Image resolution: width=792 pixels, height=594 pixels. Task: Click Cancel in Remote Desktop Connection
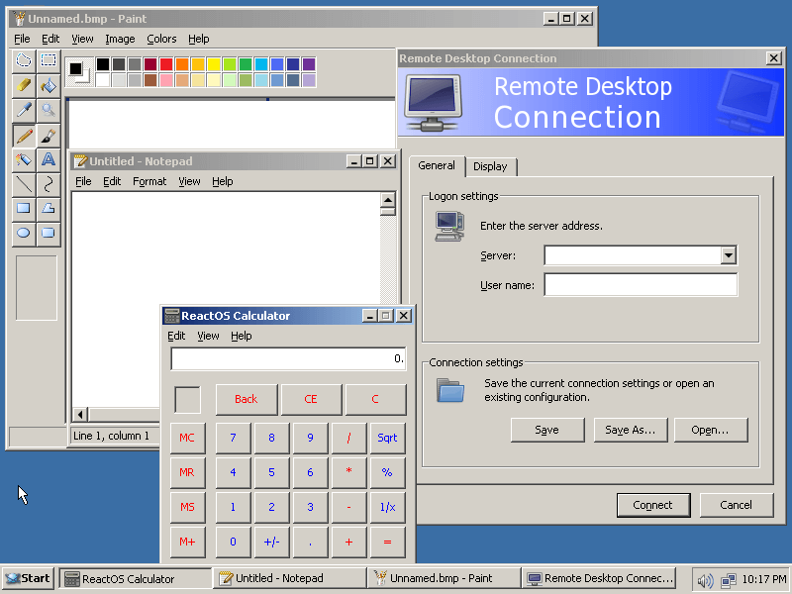point(736,505)
